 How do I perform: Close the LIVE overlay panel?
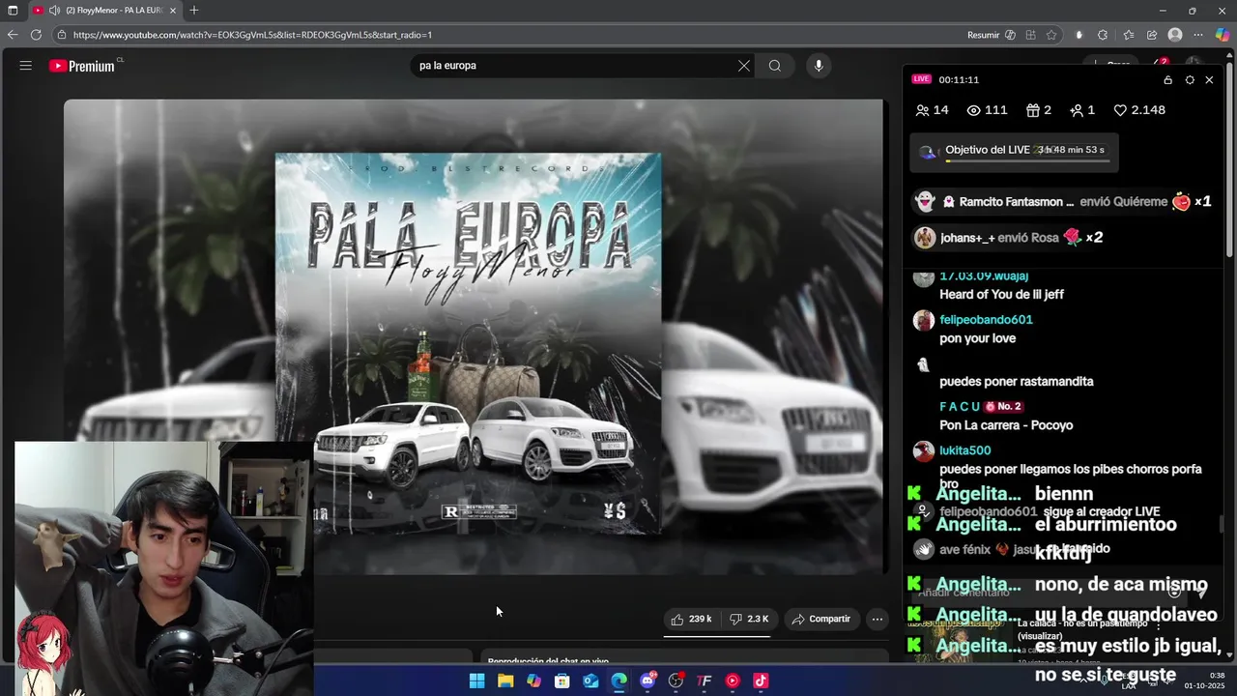[1209, 80]
